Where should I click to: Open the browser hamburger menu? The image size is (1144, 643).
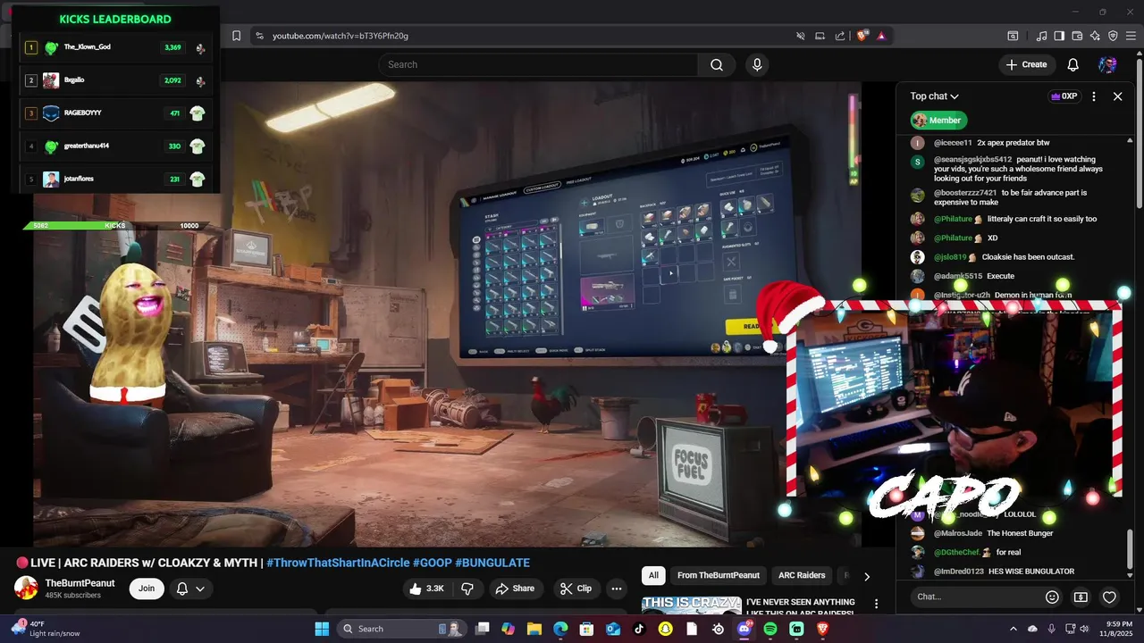[1131, 36]
